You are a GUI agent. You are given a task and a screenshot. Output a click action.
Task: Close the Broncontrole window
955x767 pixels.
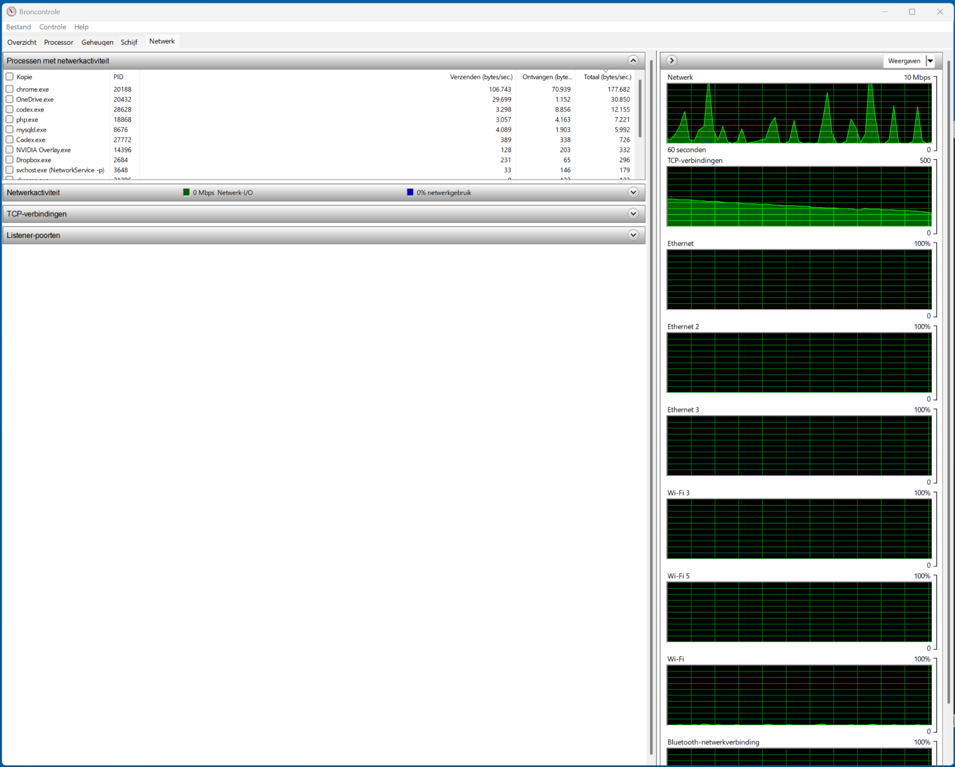tap(940, 12)
